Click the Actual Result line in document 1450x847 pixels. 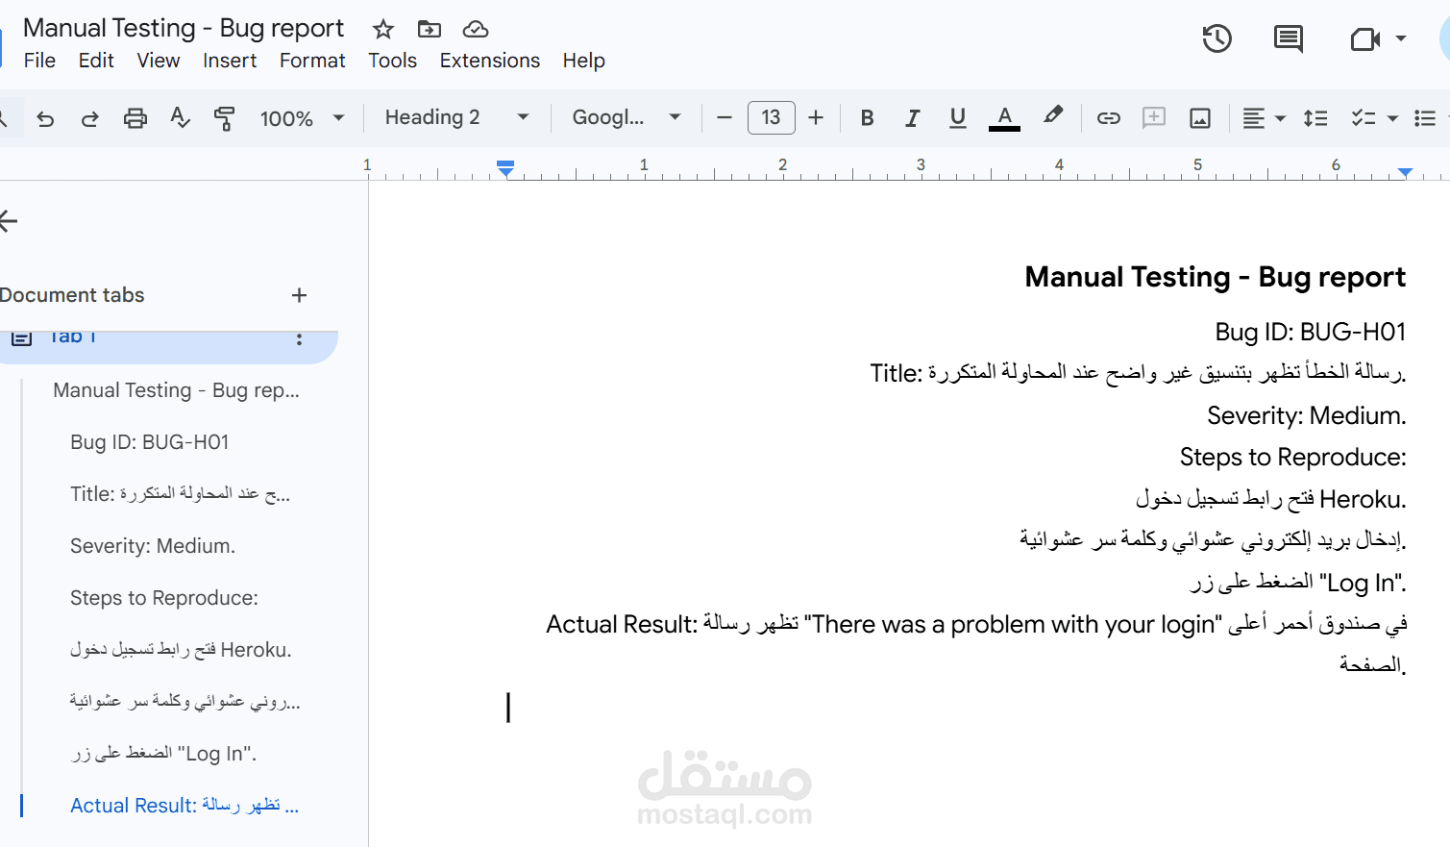pyautogui.click(x=976, y=625)
